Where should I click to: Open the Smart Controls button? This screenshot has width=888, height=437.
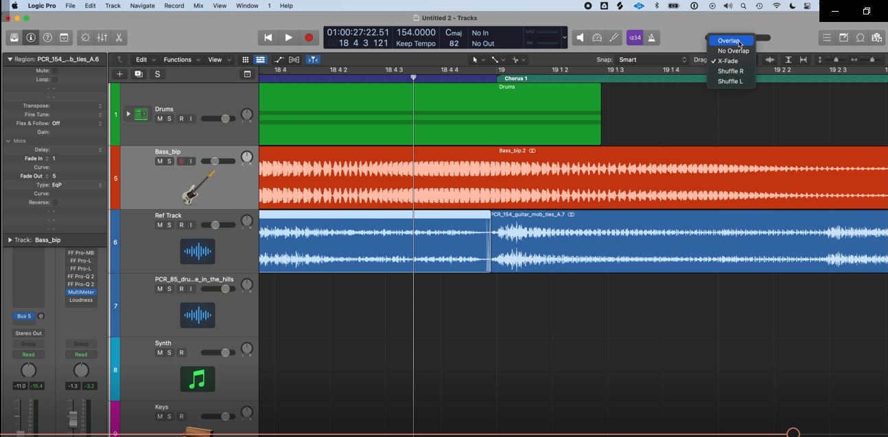pyautogui.click(x=86, y=38)
